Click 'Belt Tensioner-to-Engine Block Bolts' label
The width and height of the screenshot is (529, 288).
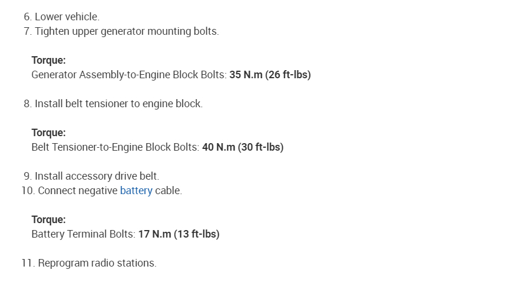[115, 147]
